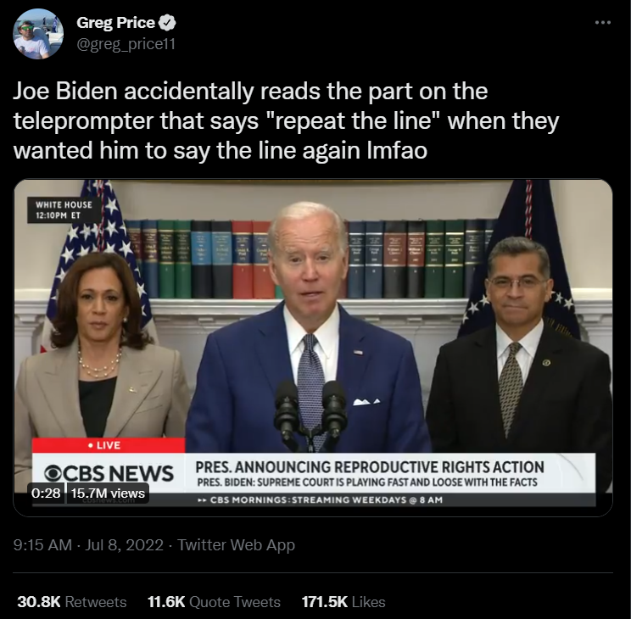Click the tweet text about the teleprompter
This screenshot has width=631, height=619.
click(286, 120)
